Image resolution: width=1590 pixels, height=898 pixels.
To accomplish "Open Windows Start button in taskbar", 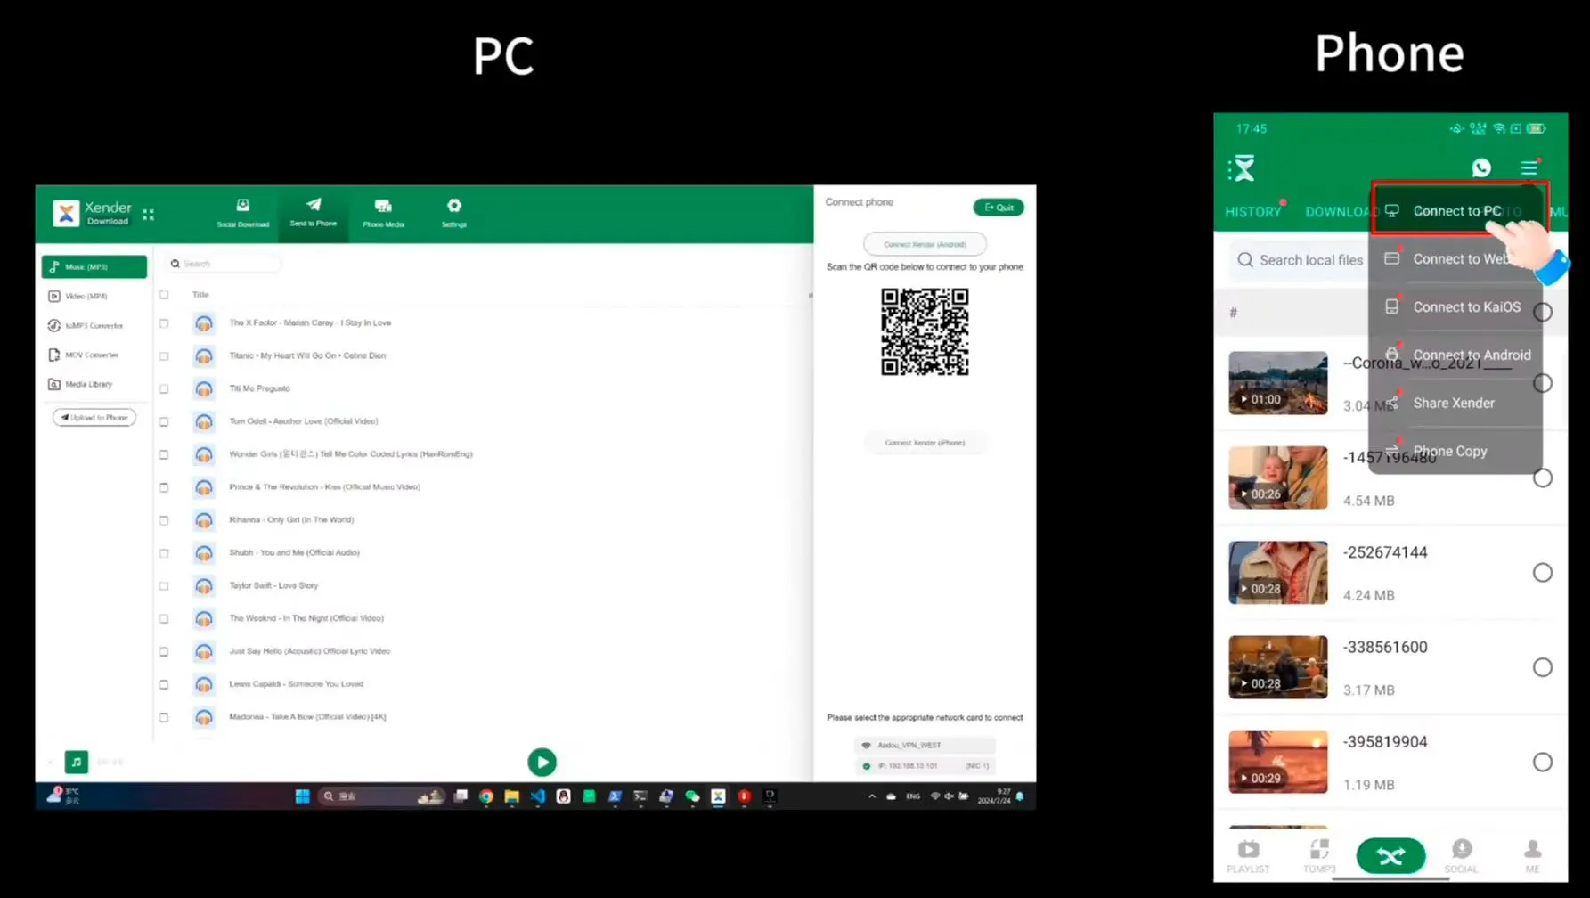I will (x=303, y=796).
